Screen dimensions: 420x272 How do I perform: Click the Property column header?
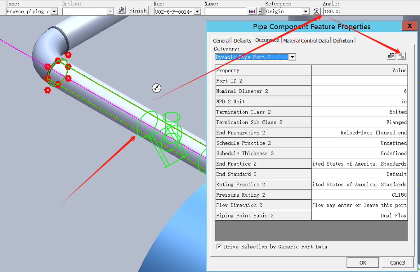[263, 70]
